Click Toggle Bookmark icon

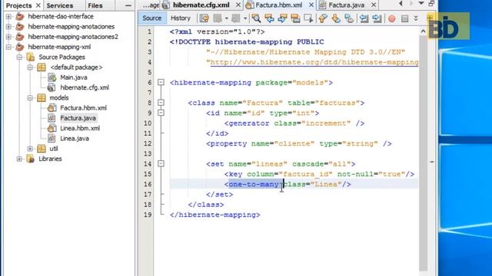pos(349,18)
